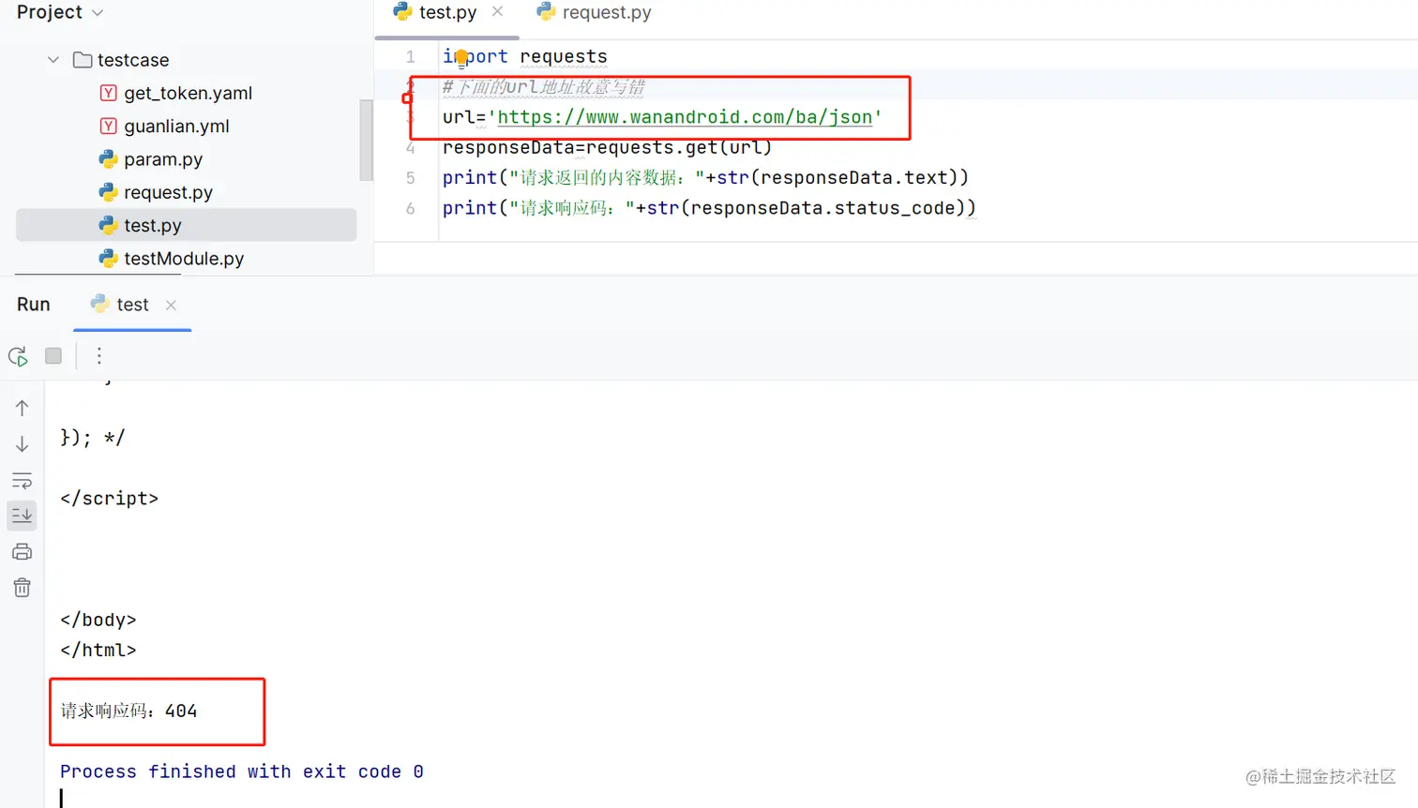
Task: Click the print status_code code line
Action: pyautogui.click(x=709, y=208)
